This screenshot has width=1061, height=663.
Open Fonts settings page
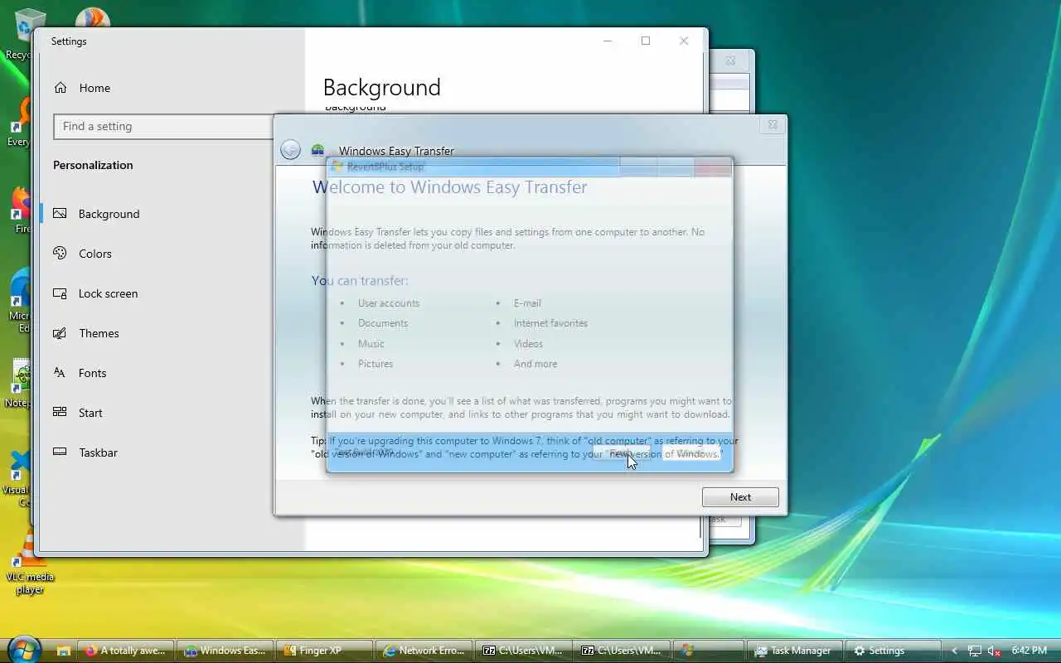pos(92,373)
